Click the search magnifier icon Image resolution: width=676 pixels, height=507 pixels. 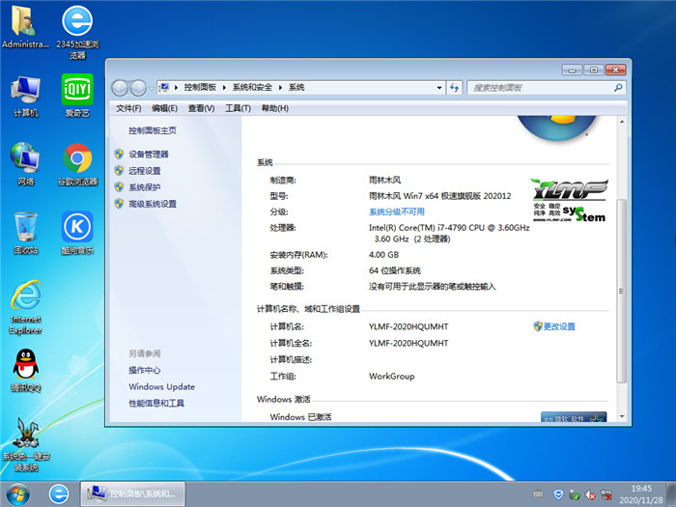618,88
